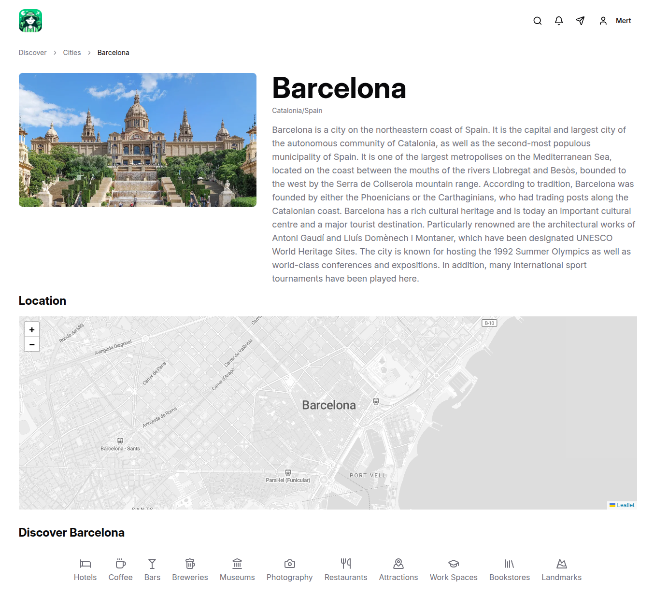This screenshot has height=596, width=654.
Task: Select the Coffee cup icon
Action: [x=121, y=564]
